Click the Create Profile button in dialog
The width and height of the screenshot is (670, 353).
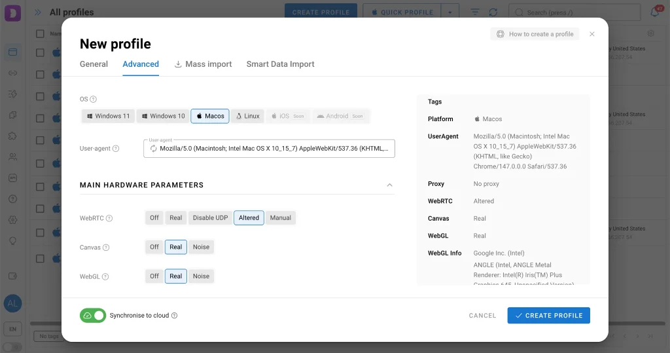click(548, 316)
